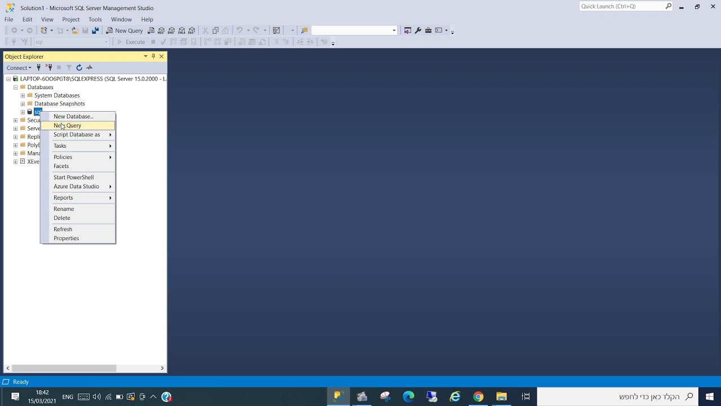Expand the System Databases folder
The width and height of the screenshot is (721, 406).
(x=23, y=95)
